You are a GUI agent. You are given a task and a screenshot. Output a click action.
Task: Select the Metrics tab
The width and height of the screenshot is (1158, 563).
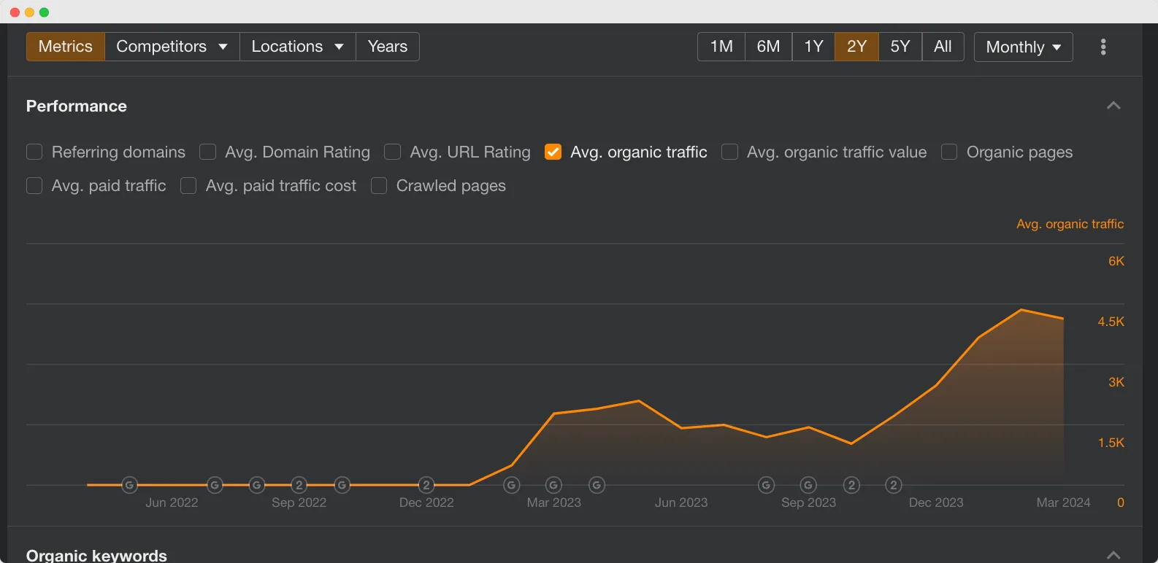[x=66, y=47]
